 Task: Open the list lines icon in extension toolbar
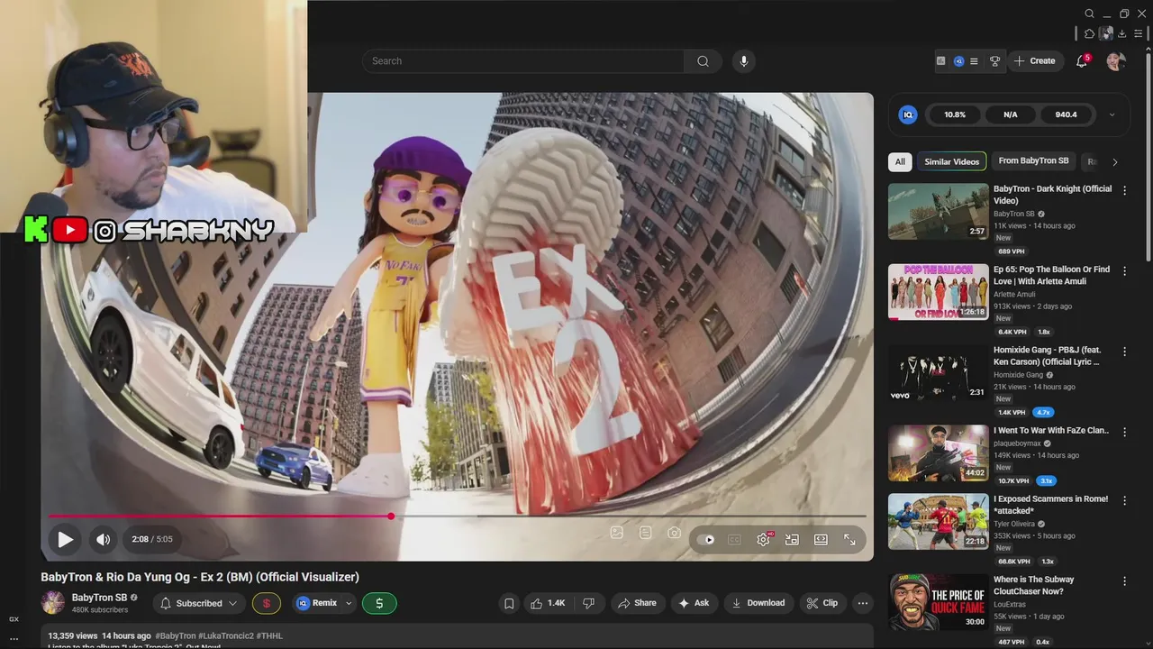pos(974,61)
